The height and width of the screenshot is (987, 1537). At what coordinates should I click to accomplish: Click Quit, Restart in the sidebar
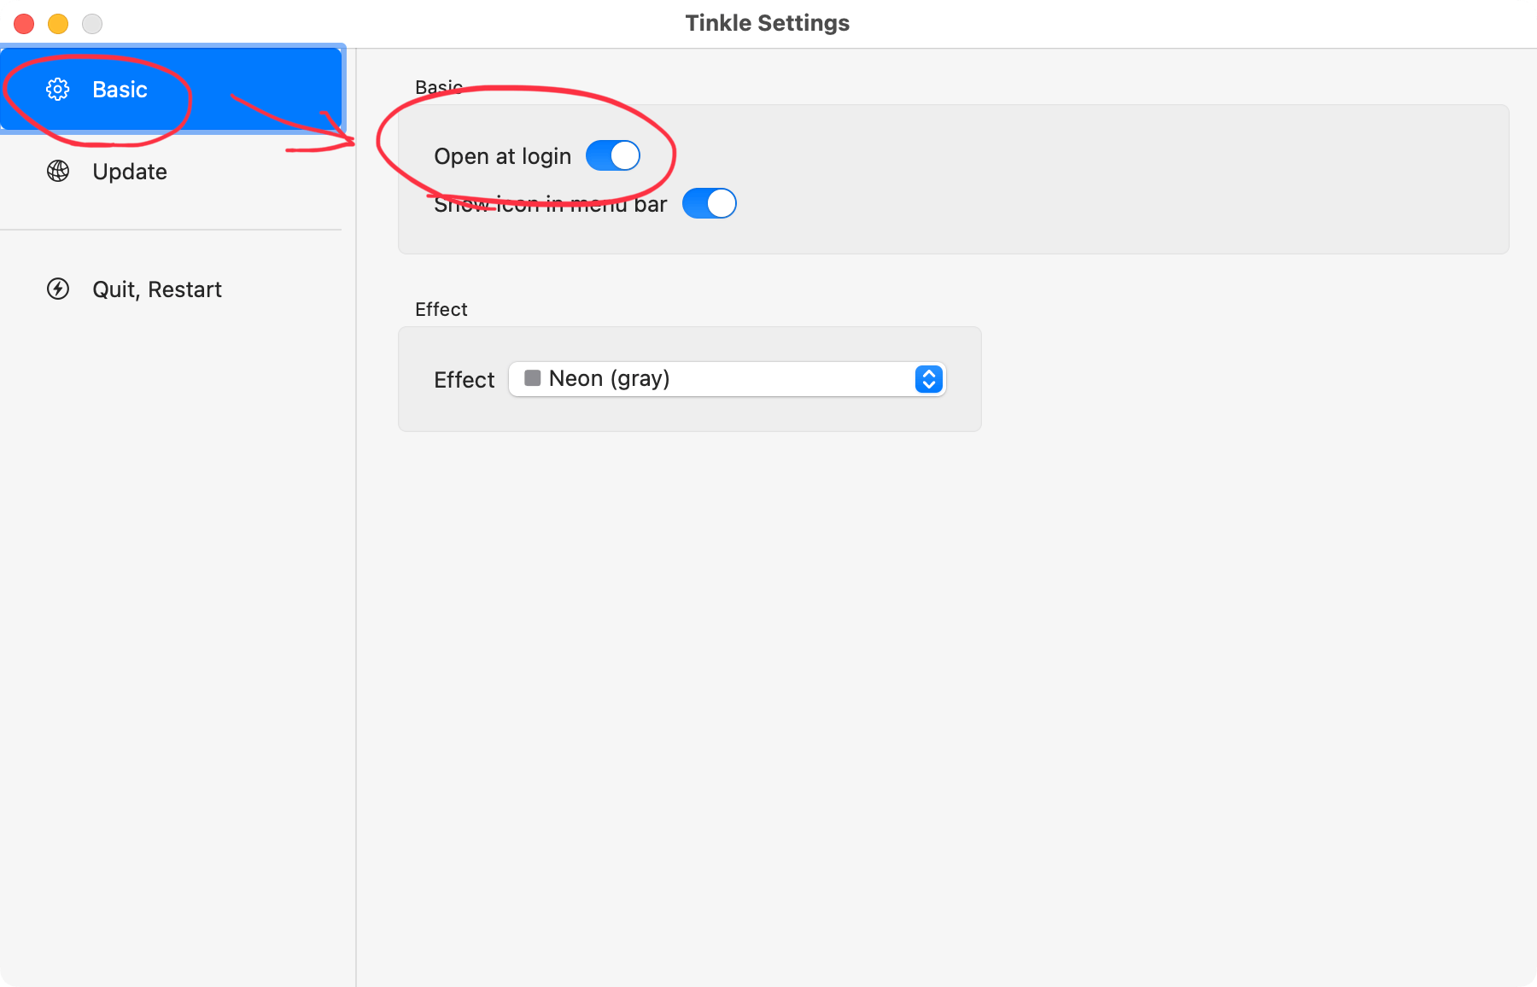click(x=156, y=289)
